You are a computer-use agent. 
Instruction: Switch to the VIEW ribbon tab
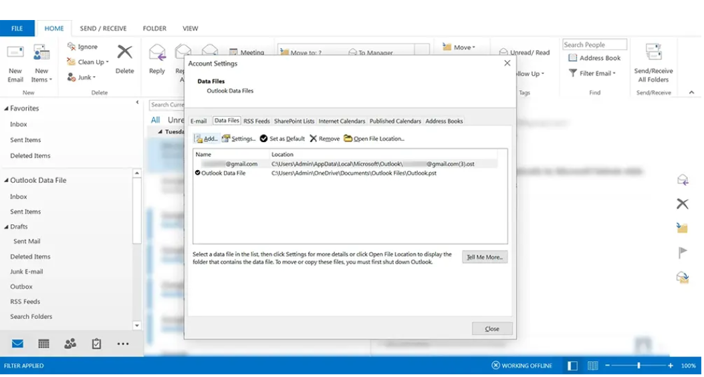click(x=191, y=28)
